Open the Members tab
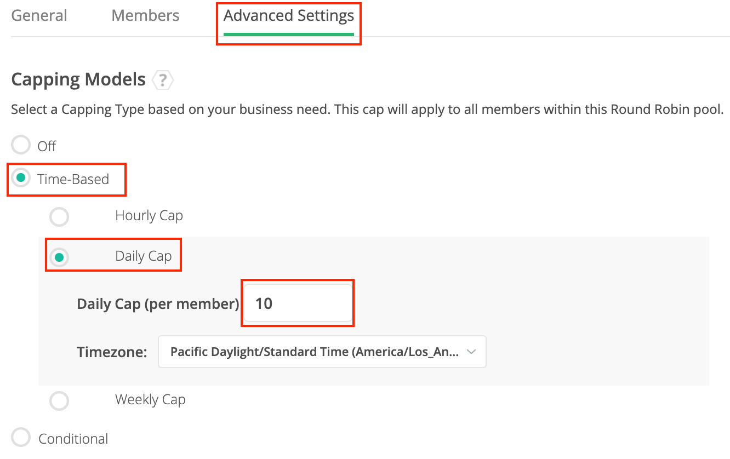The image size is (730, 459). [x=145, y=15]
